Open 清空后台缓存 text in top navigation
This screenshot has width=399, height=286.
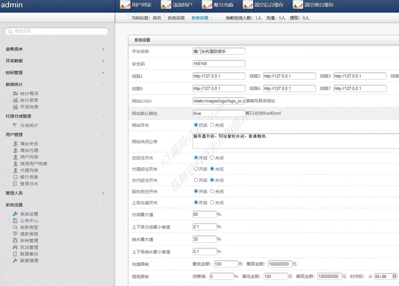click(x=269, y=5)
